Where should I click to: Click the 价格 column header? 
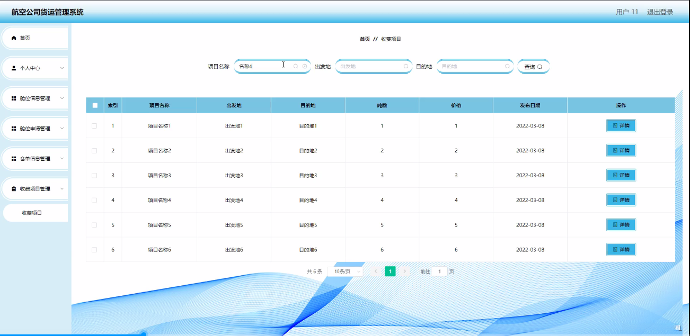pos(456,105)
